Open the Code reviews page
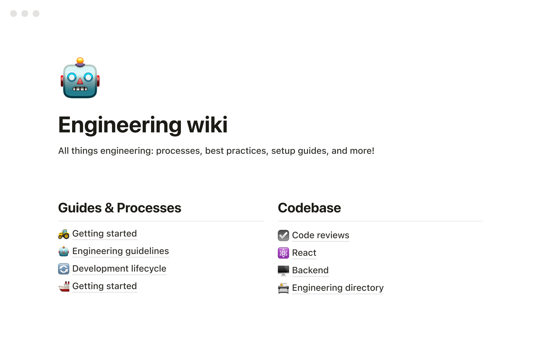The height and width of the screenshot is (338, 541). [x=321, y=235]
